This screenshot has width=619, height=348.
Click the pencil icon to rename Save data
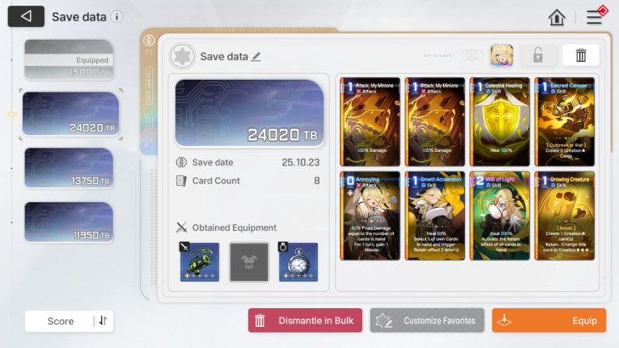pos(256,56)
